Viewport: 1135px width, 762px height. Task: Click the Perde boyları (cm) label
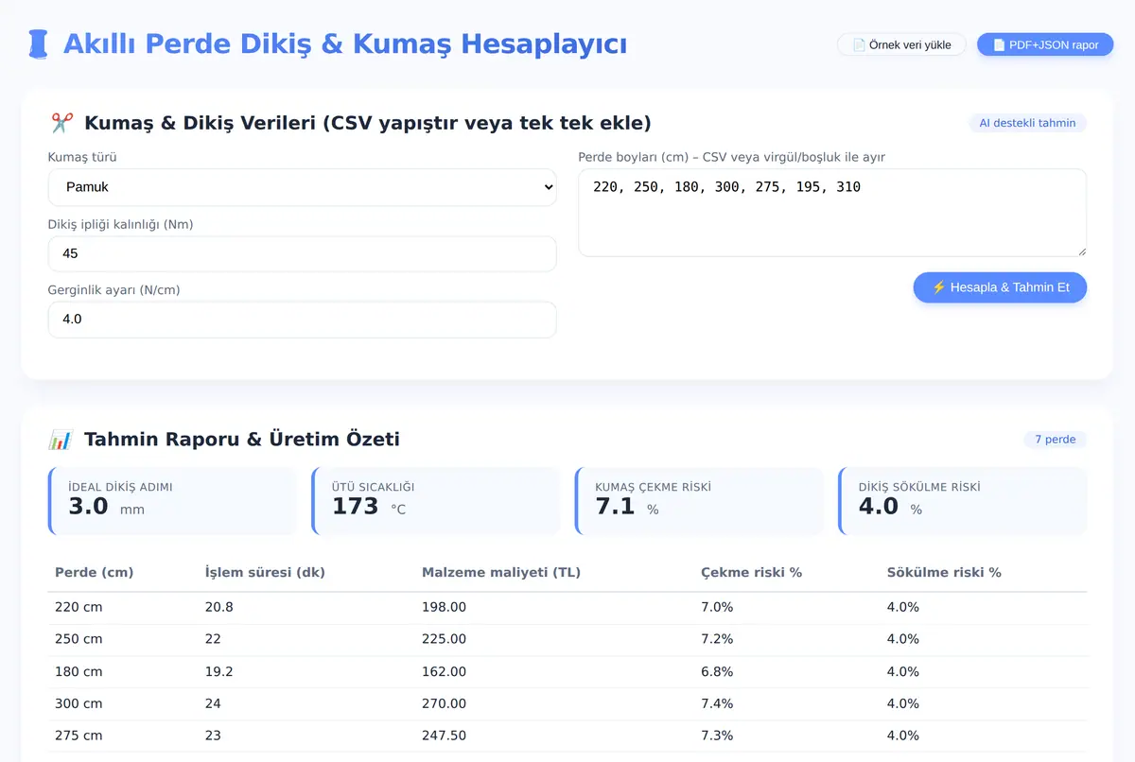pos(732,157)
